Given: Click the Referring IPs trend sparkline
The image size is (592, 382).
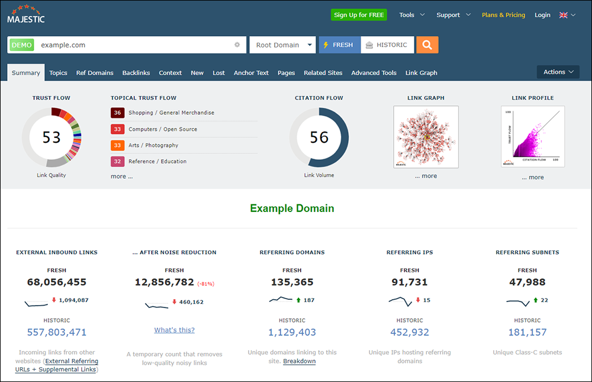Looking at the screenshot, I should 400,301.
